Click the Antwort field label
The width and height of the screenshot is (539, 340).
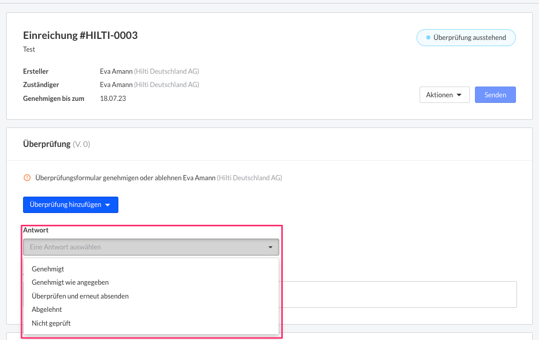(x=36, y=230)
